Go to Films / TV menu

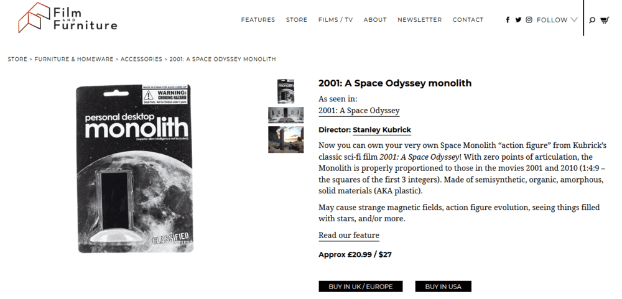[x=335, y=20]
